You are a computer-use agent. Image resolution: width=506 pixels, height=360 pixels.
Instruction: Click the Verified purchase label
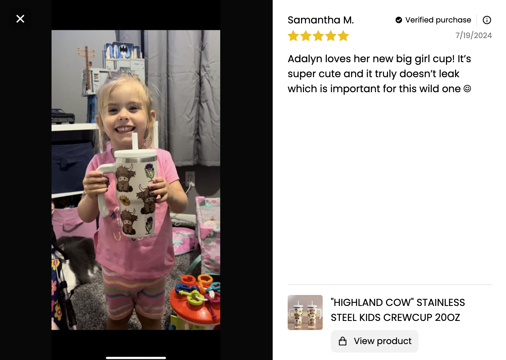[x=438, y=20]
